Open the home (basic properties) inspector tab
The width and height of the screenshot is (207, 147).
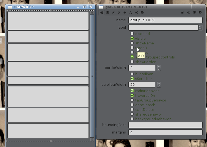click(x=102, y=12)
